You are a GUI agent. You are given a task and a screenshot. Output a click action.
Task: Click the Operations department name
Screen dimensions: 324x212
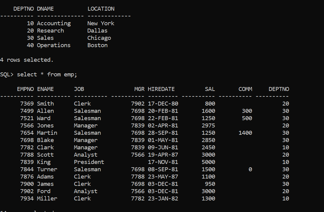tap(54, 45)
